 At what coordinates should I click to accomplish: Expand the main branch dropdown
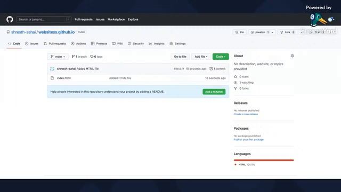tap(58, 57)
